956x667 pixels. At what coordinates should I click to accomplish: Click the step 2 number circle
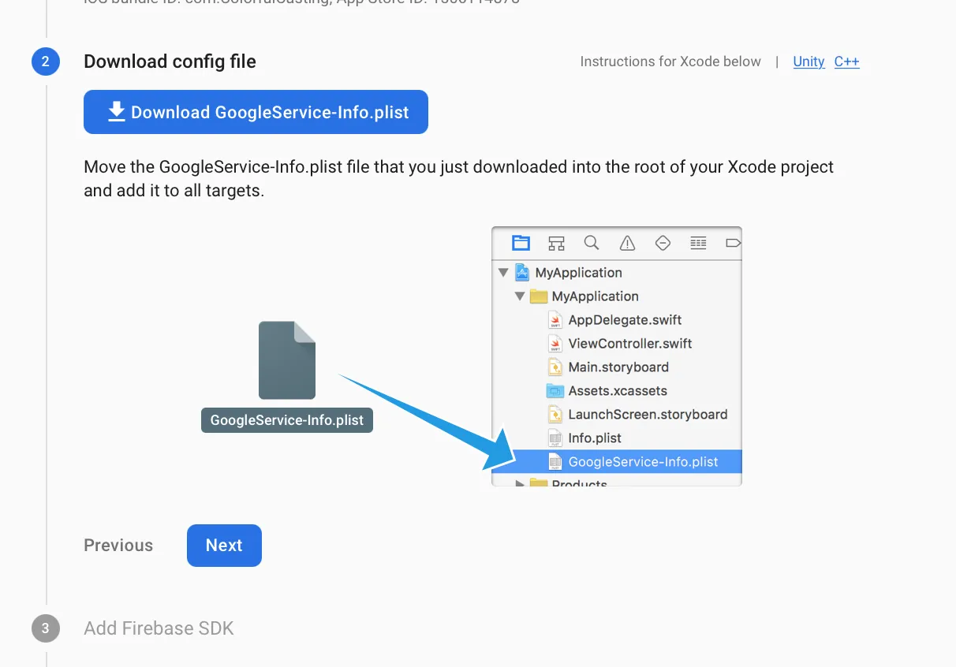pos(46,61)
